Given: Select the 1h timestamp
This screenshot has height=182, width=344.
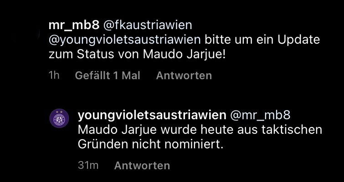Looking at the screenshot, I should click(54, 76).
